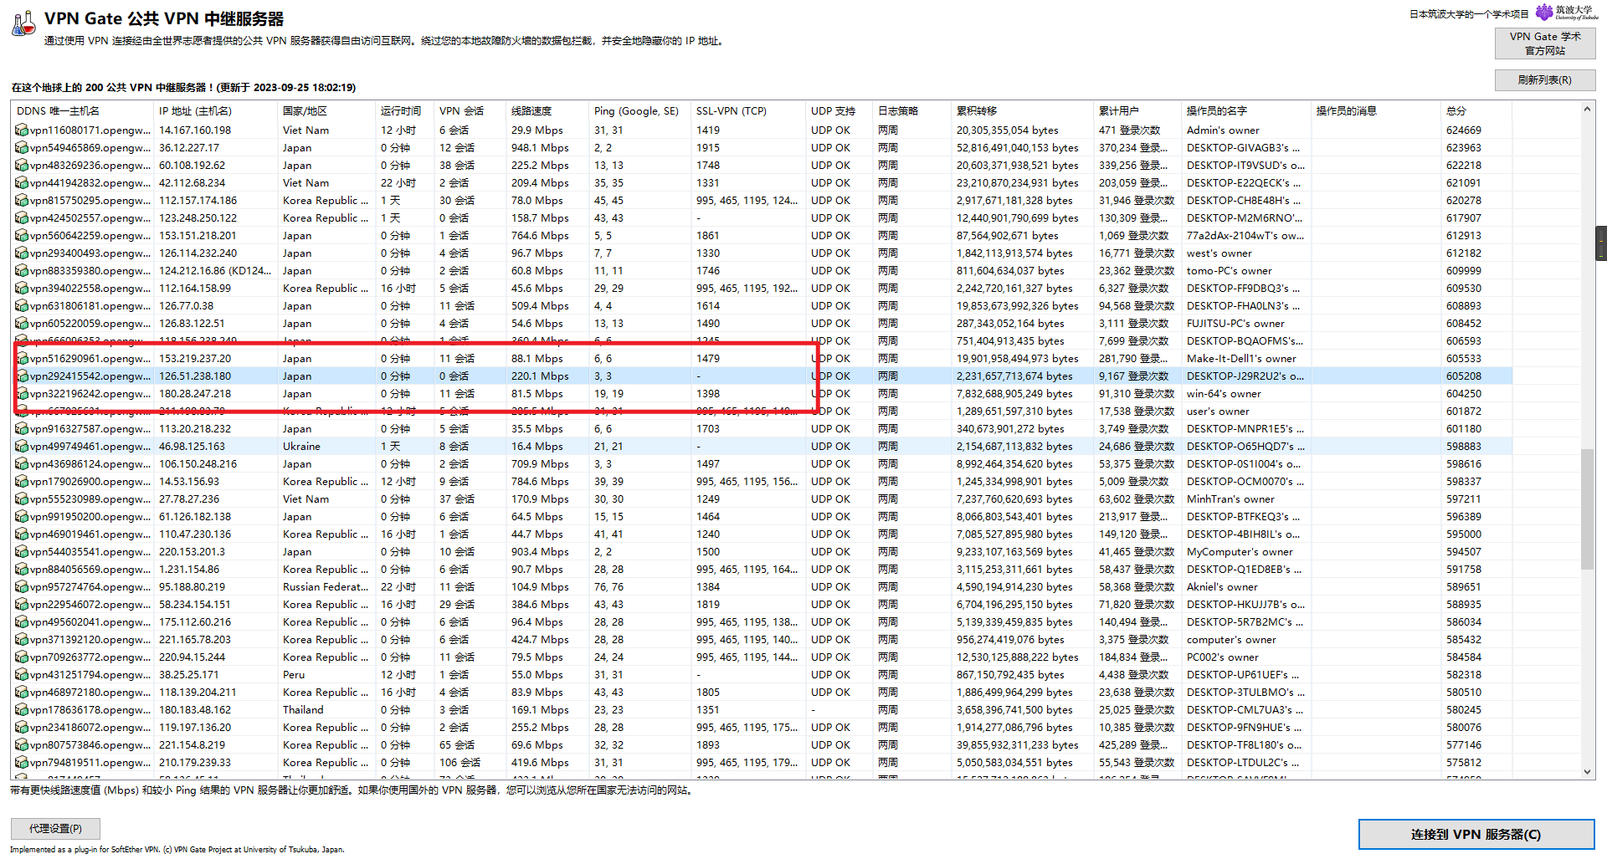Open 代理设置(P) proxy settings
The image size is (1607, 859).
pos(55,829)
